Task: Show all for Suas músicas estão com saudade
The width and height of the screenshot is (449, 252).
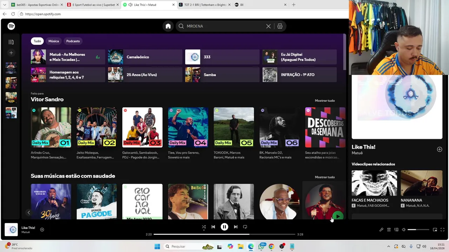Action: tap(325, 177)
